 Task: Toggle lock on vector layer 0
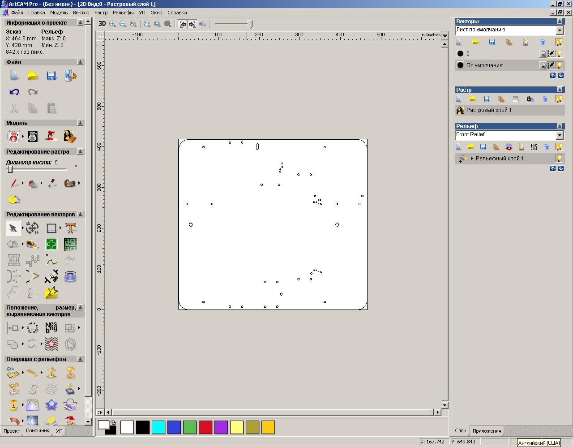pyautogui.click(x=543, y=54)
